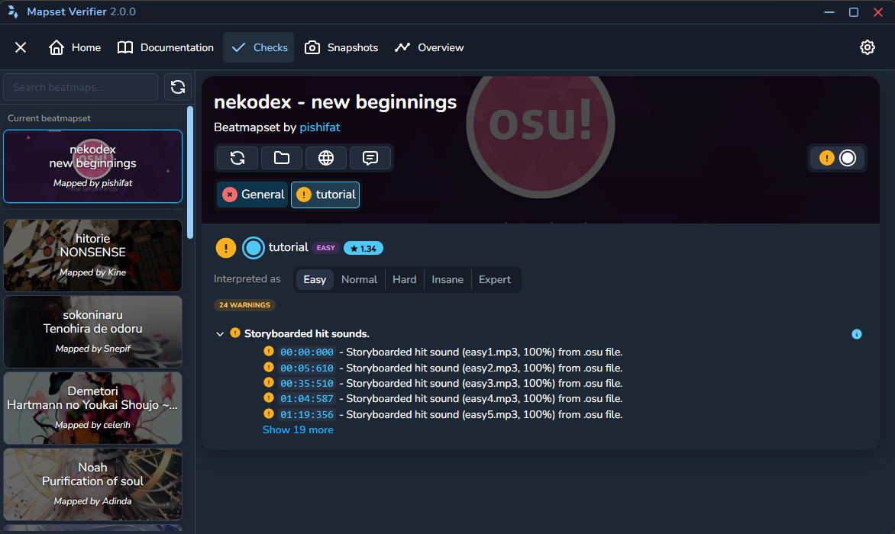895x534 pixels.
Task: Open settings gear icon
Action: (867, 47)
